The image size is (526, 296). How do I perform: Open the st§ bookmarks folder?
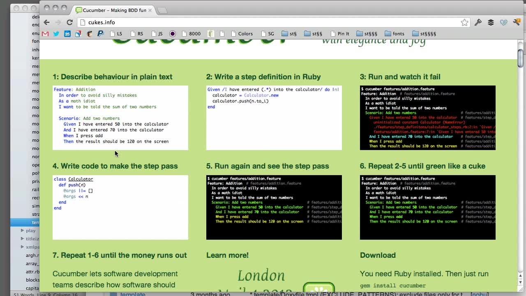(289, 34)
